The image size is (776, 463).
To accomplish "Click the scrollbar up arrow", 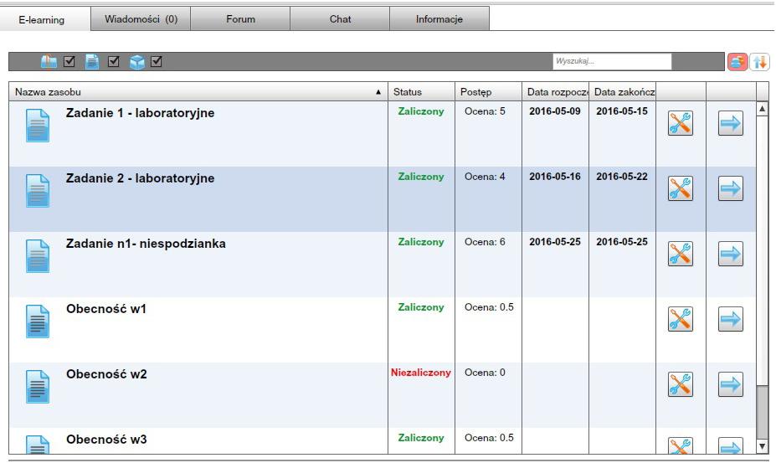I will coord(762,109).
